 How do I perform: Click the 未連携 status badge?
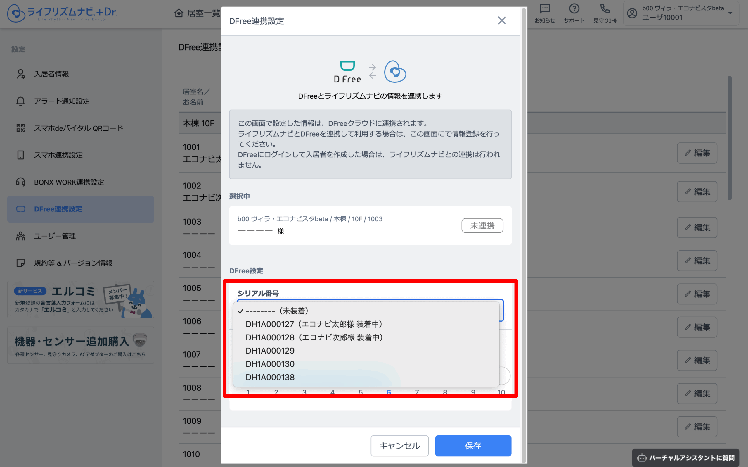tap(482, 225)
